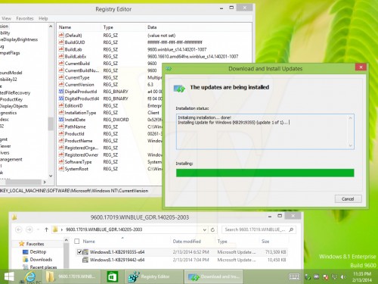
Task: Open the on-screen keyboard tray icon
Action: click(294, 276)
